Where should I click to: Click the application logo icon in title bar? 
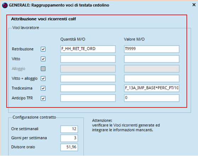pyautogui.click(x=5, y=5)
